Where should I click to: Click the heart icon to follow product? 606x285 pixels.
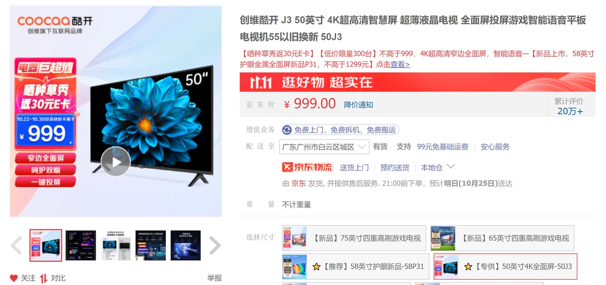click(x=14, y=278)
